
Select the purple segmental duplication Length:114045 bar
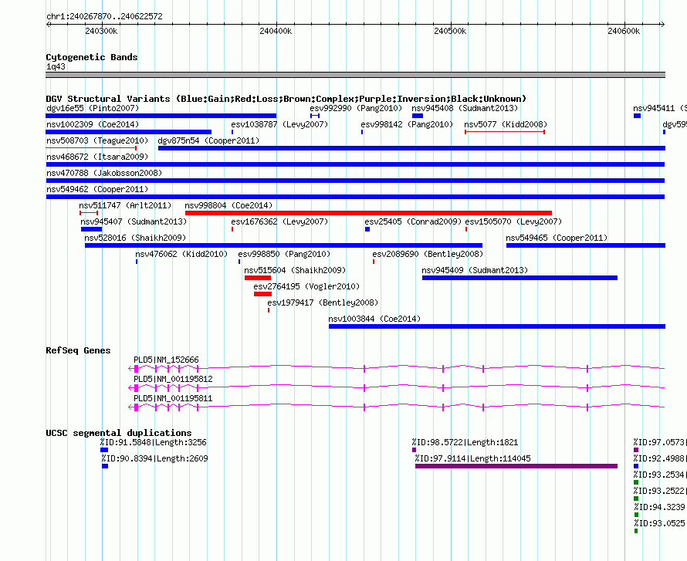click(516, 466)
